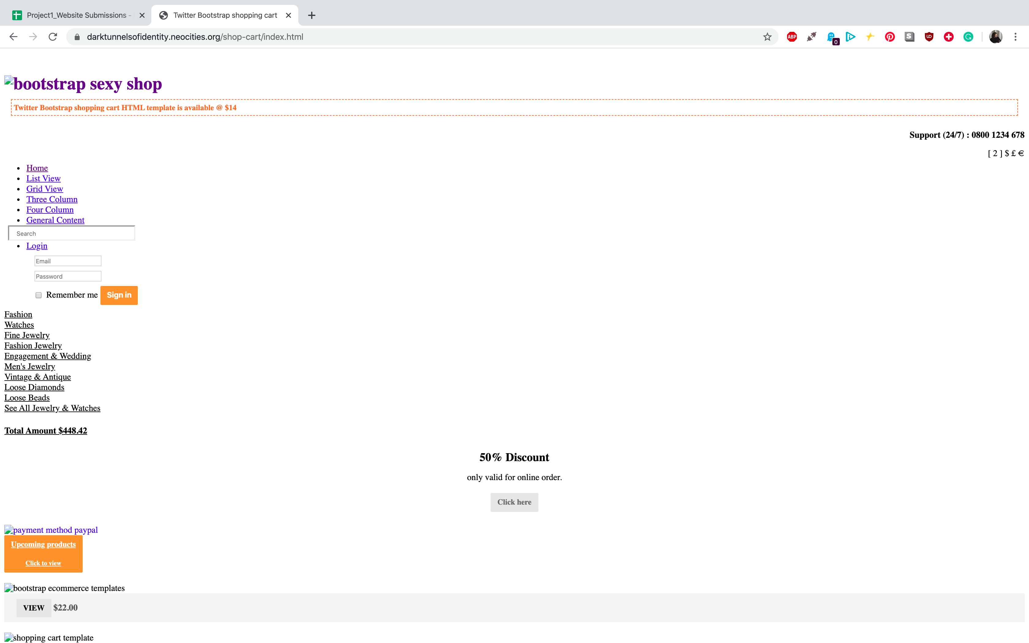Browse the Fine Jewelry category
Image resolution: width=1029 pixels, height=643 pixels.
(x=27, y=335)
